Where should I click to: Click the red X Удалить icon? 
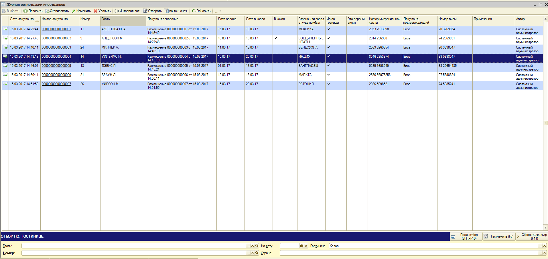click(96, 11)
